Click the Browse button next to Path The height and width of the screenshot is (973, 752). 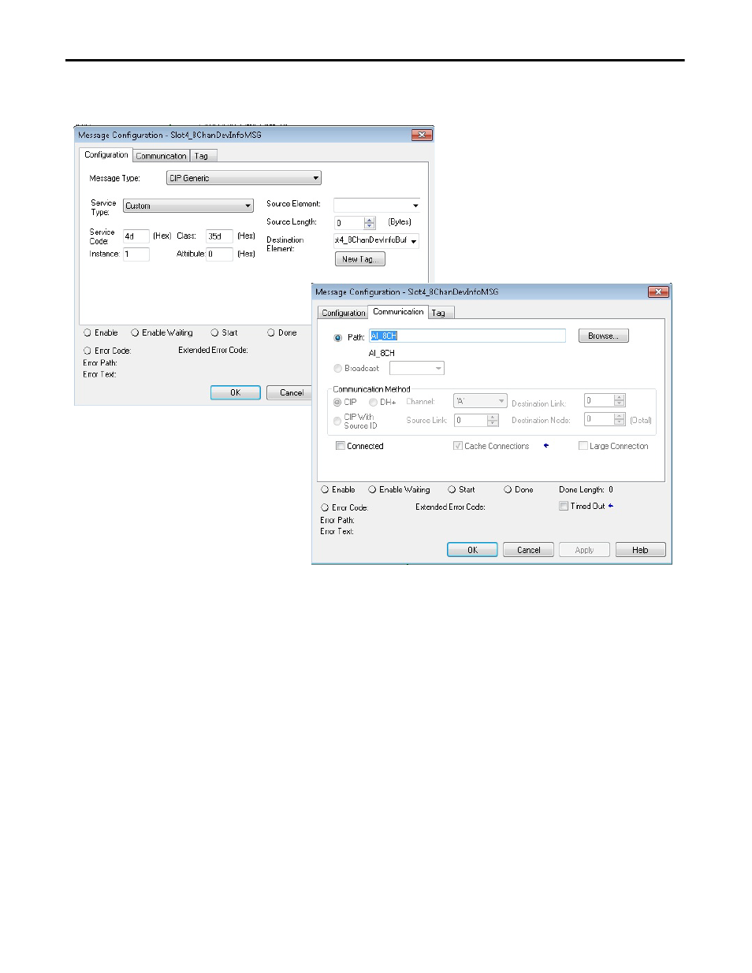click(603, 336)
